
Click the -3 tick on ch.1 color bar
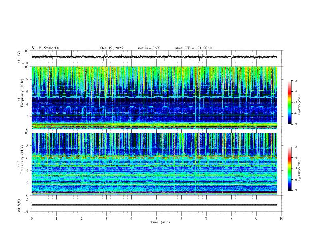point(295,80)
